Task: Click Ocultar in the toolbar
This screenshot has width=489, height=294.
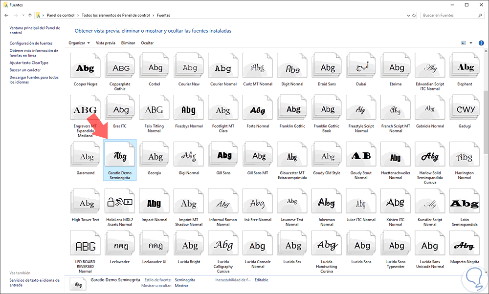Action: click(147, 43)
